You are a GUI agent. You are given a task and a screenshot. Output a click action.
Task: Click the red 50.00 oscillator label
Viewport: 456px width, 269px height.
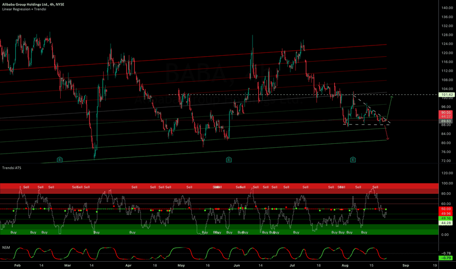(446, 209)
